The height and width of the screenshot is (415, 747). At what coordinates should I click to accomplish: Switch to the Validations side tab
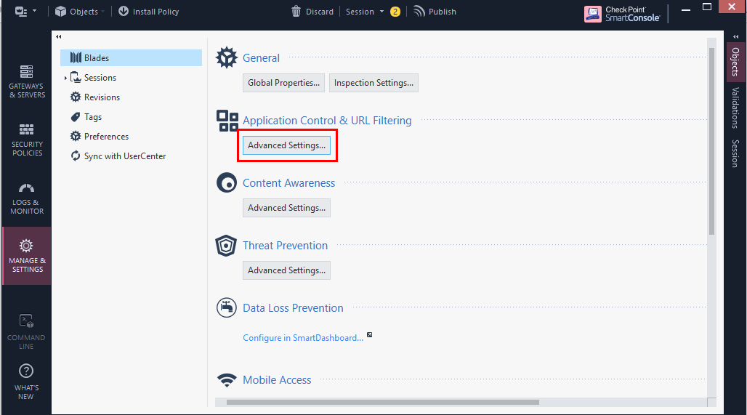tap(735, 108)
